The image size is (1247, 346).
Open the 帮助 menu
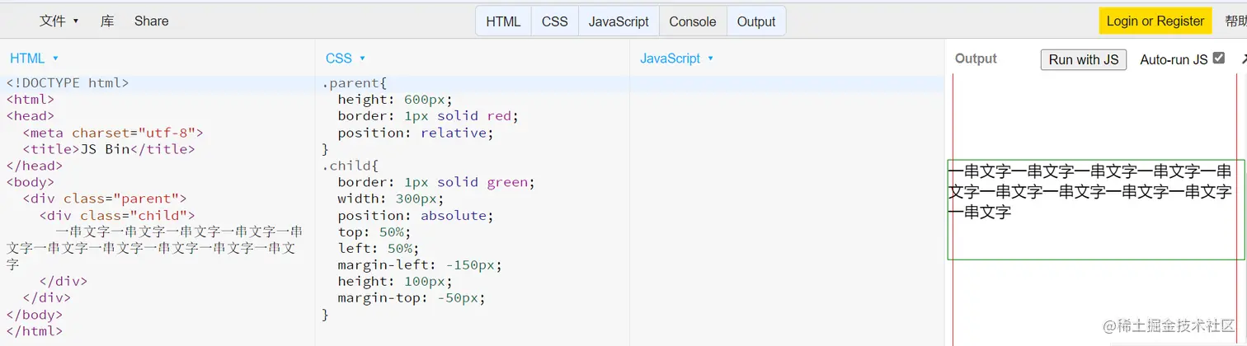coord(1235,21)
